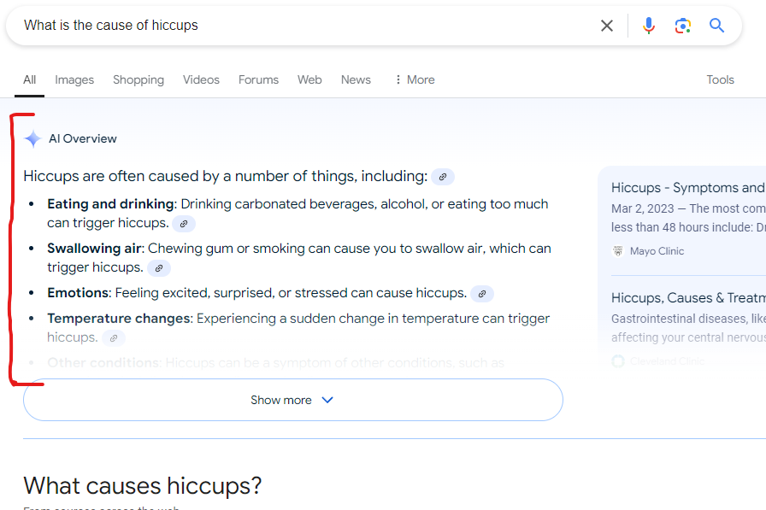The width and height of the screenshot is (766, 510).
Task: Start voice search with the microphone icon
Action: click(x=649, y=26)
